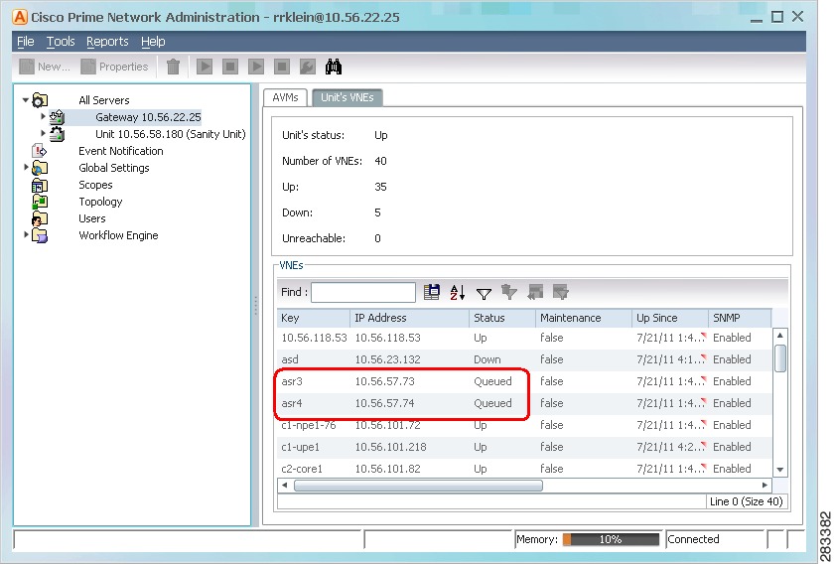Select the Unit's VNEs tab
Image resolution: width=834 pixels, height=564 pixels.
pyautogui.click(x=347, y=97)
